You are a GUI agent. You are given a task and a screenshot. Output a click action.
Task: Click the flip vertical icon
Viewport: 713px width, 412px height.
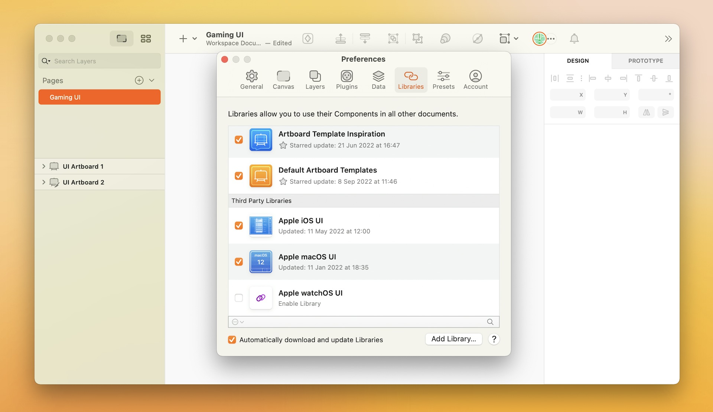tap(665, 112)
